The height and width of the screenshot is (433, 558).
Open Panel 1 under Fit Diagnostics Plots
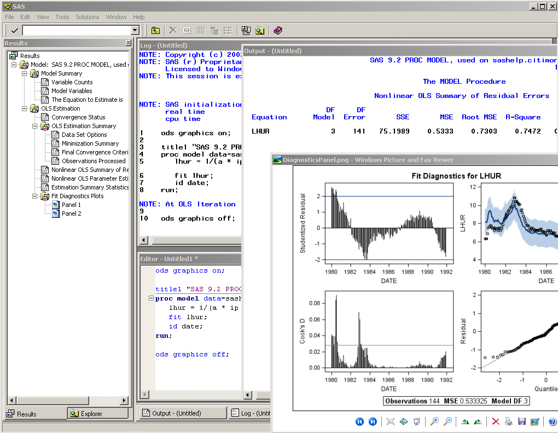[x=71, y=205]
